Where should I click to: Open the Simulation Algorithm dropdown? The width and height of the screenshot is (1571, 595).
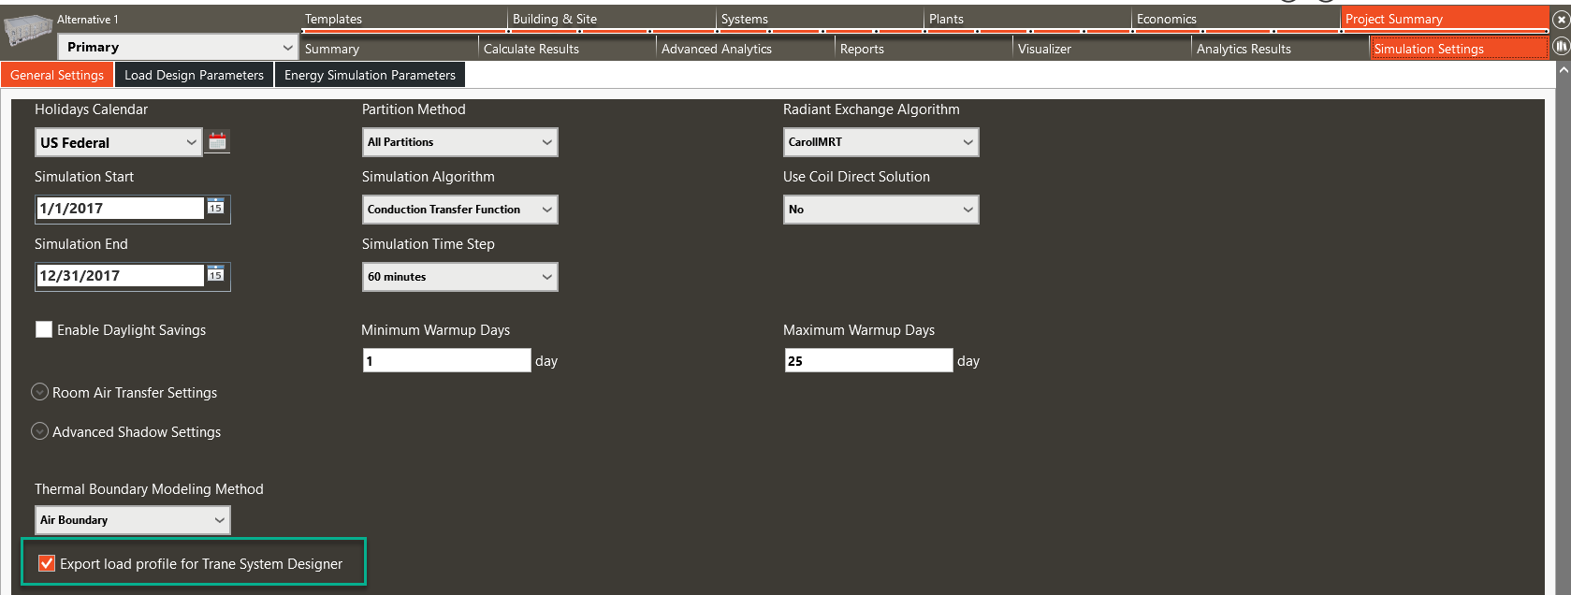pos(460,210)
